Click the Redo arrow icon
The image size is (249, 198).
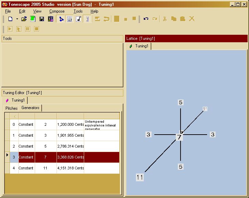[155, 19]
